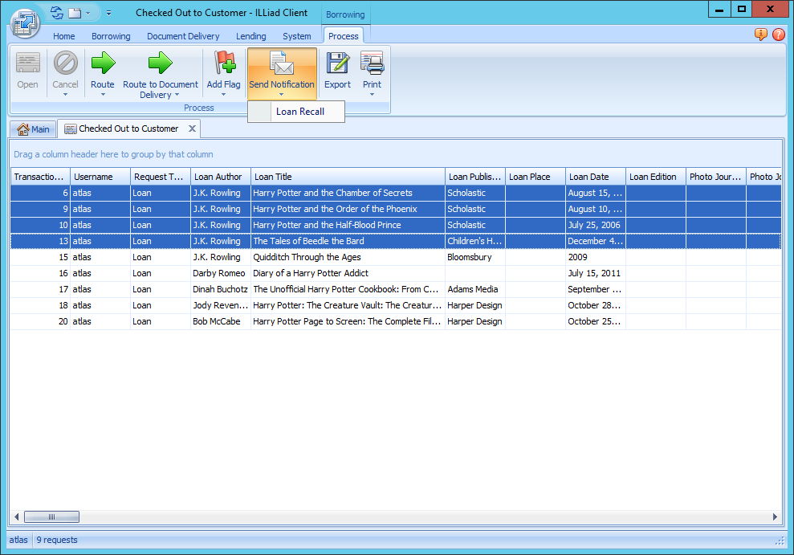Click the Send Notification envelope icon
The width and height of the screenshot is (794, 555).
tap(281, 63)
